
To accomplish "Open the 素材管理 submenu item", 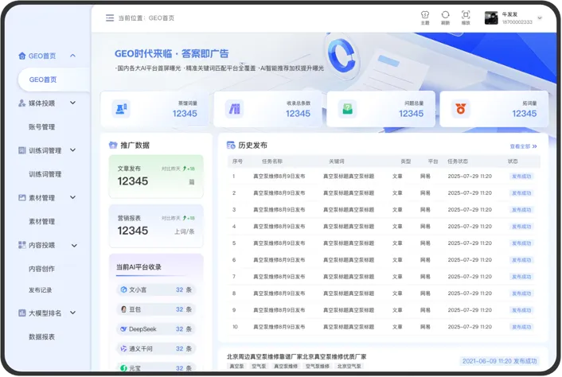I will coord(42,221).
